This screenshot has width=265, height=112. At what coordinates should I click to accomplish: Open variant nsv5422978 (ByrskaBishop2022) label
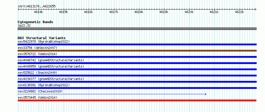[44, 41]
